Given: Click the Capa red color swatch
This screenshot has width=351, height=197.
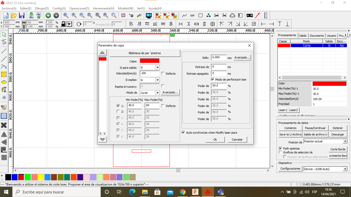Looking at the screenshot, I should (x=150, y=61).
